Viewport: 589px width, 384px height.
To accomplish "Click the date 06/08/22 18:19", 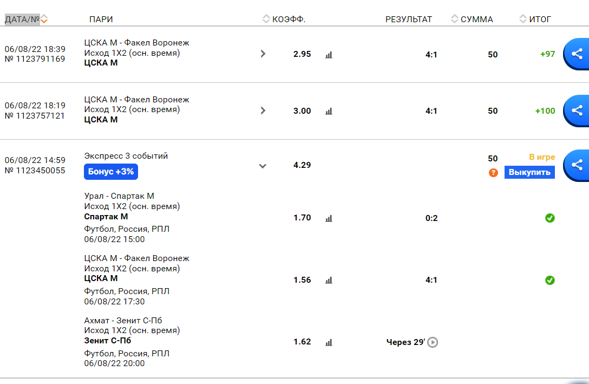I will tap(35, 106).
